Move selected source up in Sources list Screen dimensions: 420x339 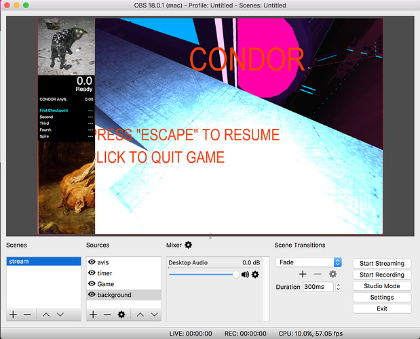tap(140, 315)
